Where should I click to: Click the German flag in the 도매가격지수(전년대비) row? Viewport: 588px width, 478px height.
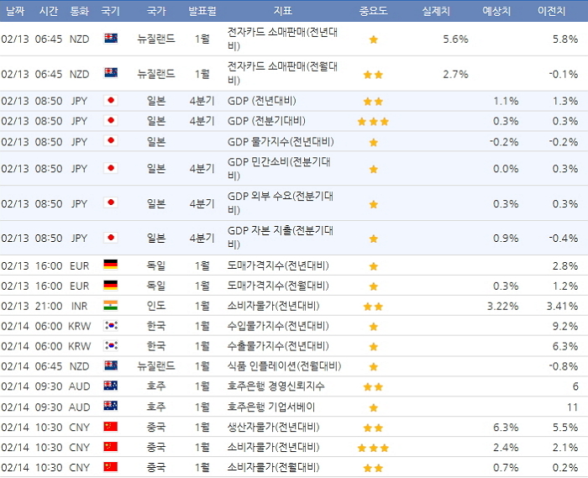click(x=111, y=265)
